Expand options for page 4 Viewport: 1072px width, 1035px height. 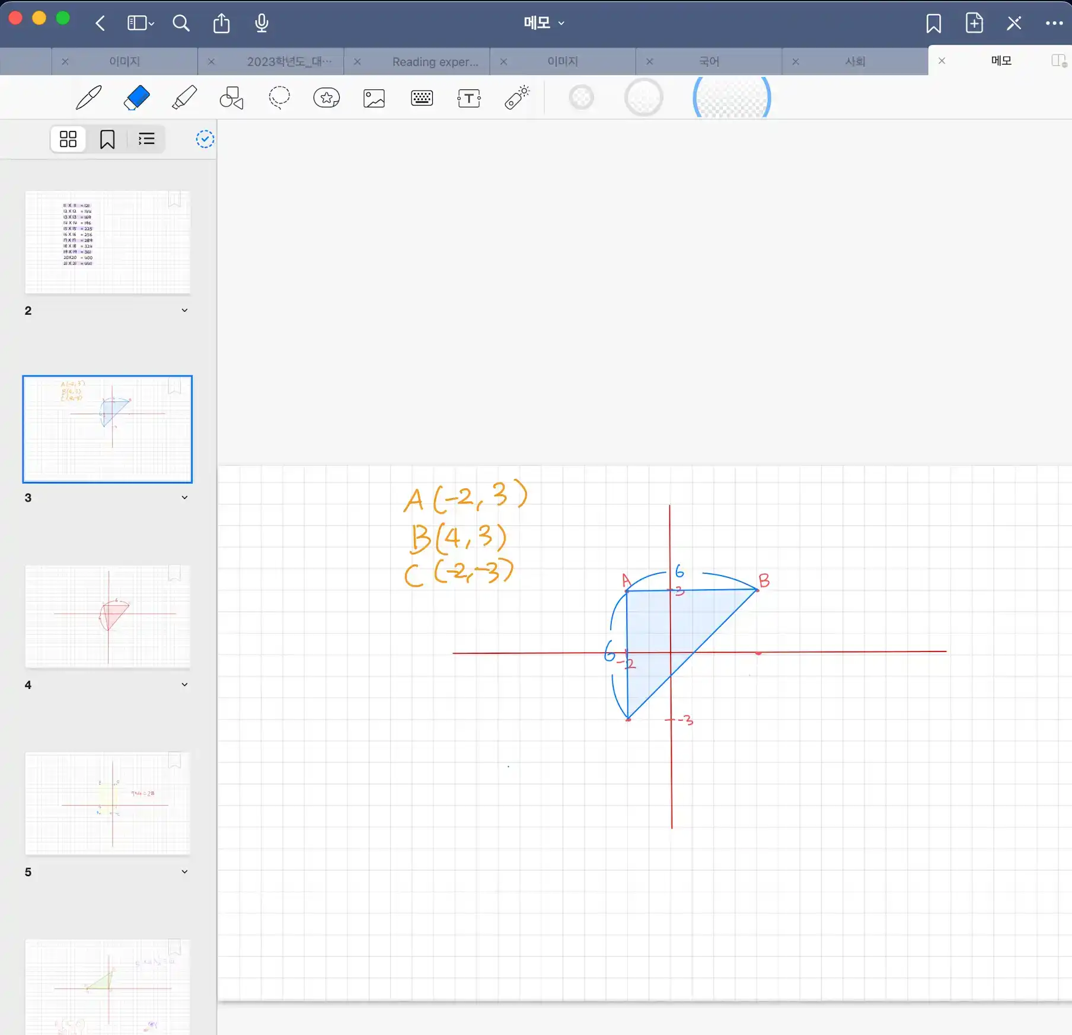coord(184,685)
